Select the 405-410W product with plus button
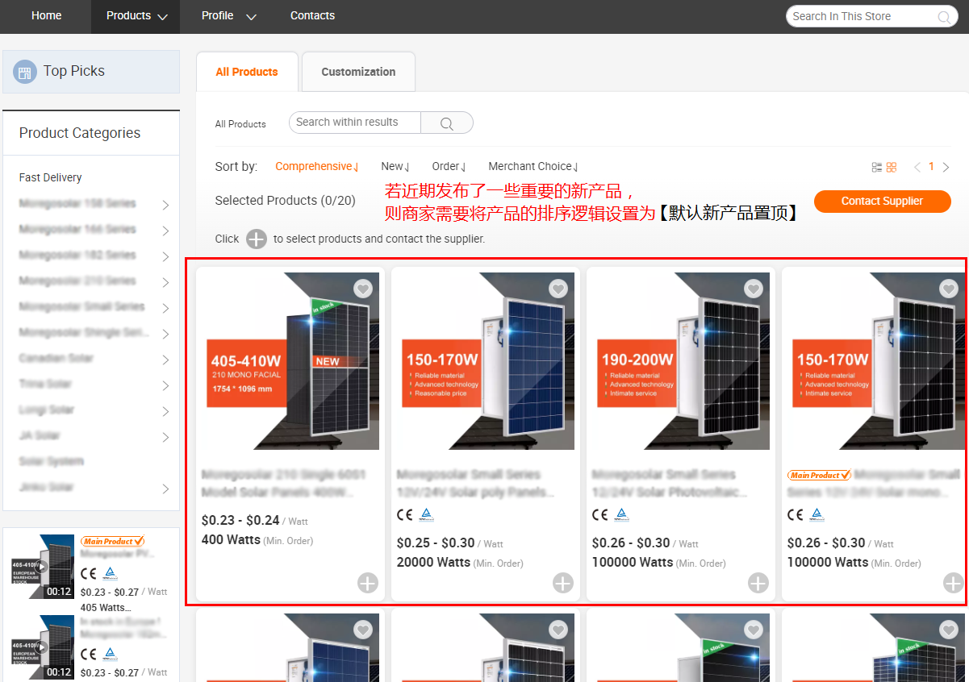The height and width of the screenshot is (682, 969). tap(367, 583)
